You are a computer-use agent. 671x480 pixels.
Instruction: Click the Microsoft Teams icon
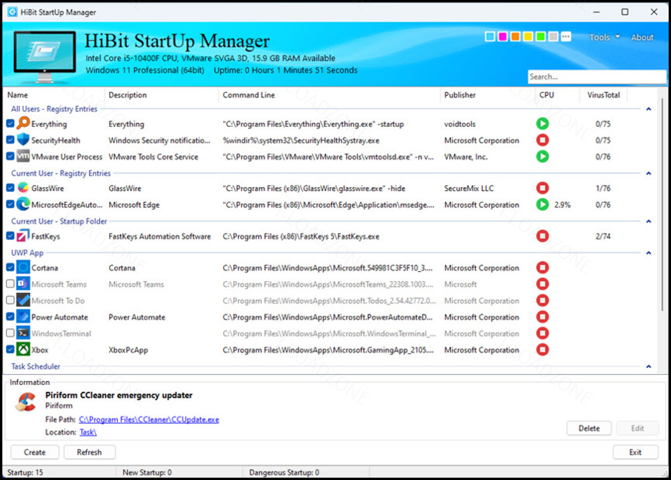pos(23,284)
